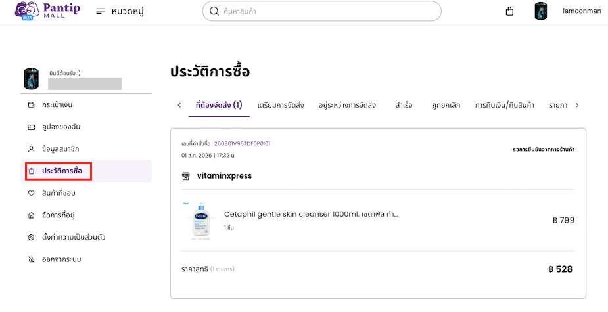The width and height of the screenshot is (608, 312).
Task: Open the หมวดหมู่ hamburger menu icon
Action: (101, 11)
